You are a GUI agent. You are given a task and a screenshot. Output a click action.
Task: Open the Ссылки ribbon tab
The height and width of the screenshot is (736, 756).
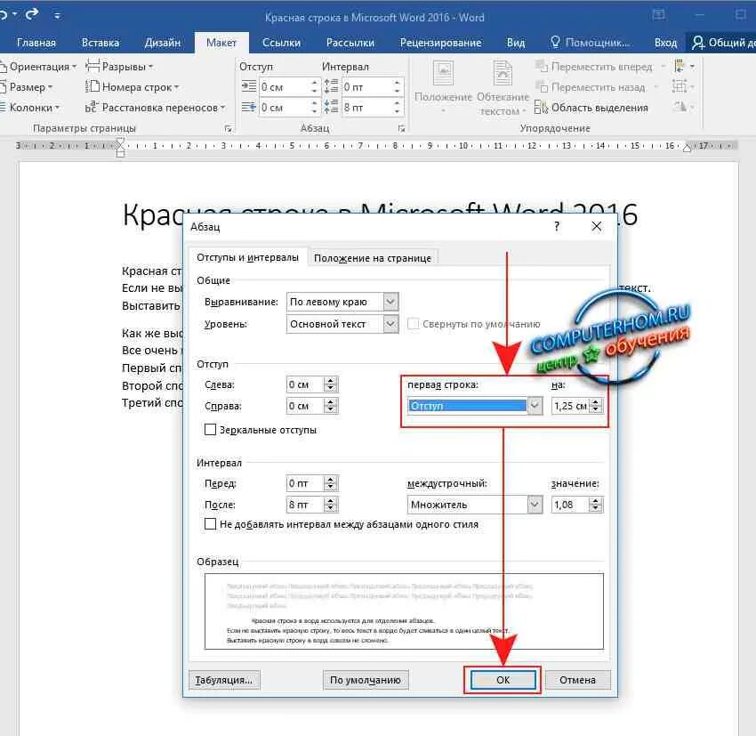pyautogui.click(x=281, y=43)
